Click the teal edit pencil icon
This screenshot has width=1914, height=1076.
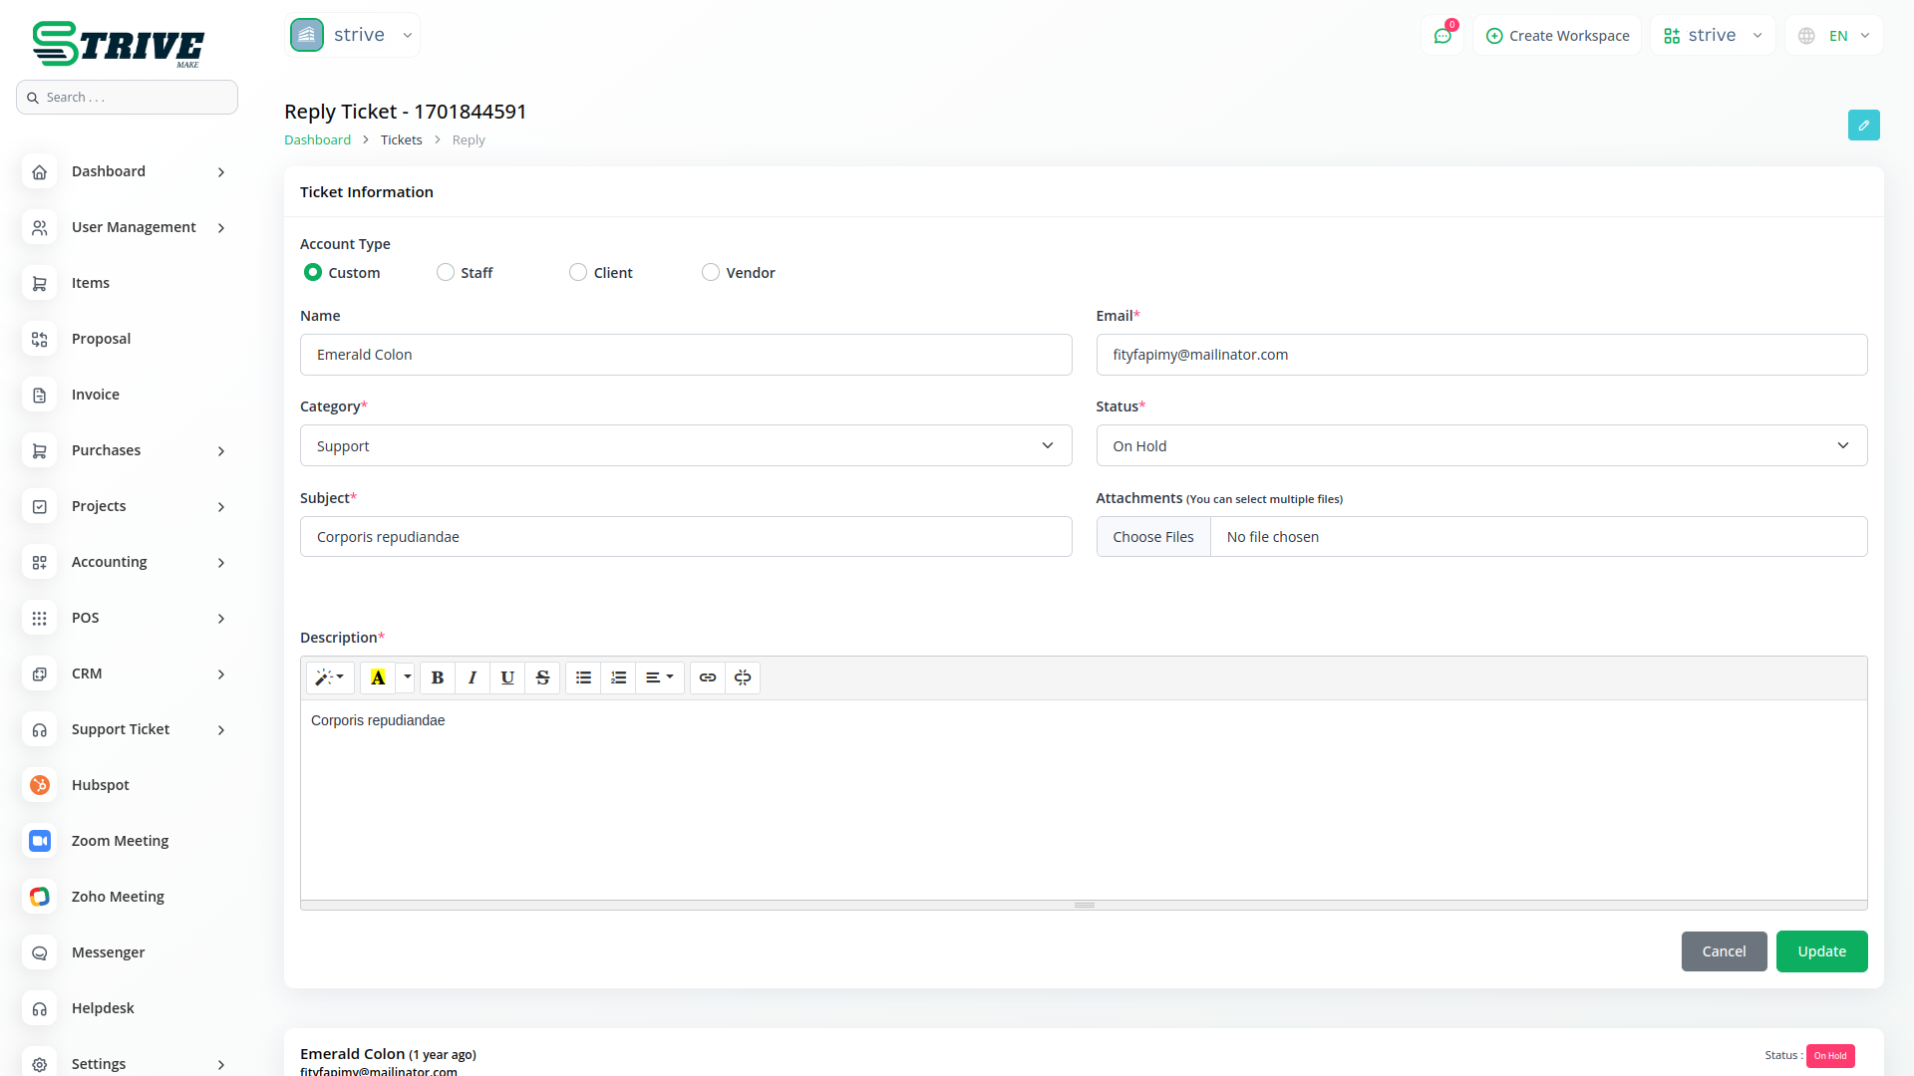click(1863, 126)
